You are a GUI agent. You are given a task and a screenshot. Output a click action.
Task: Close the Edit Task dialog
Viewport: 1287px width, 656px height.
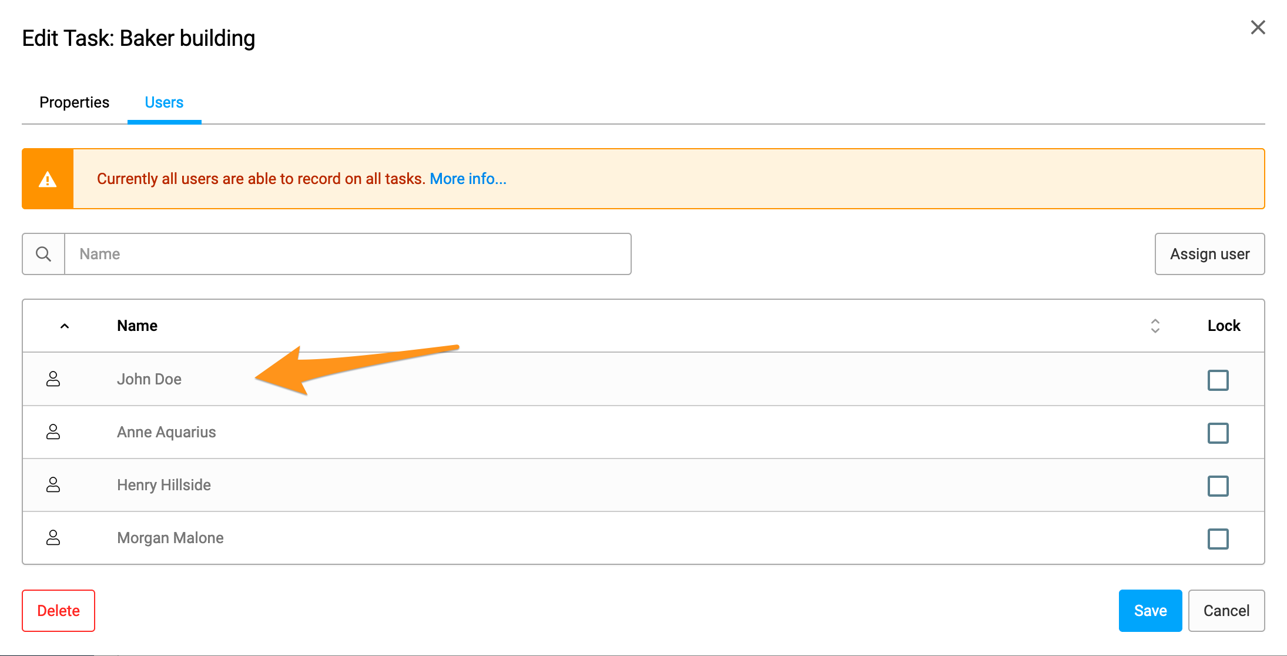click(x=1258, y=27)
